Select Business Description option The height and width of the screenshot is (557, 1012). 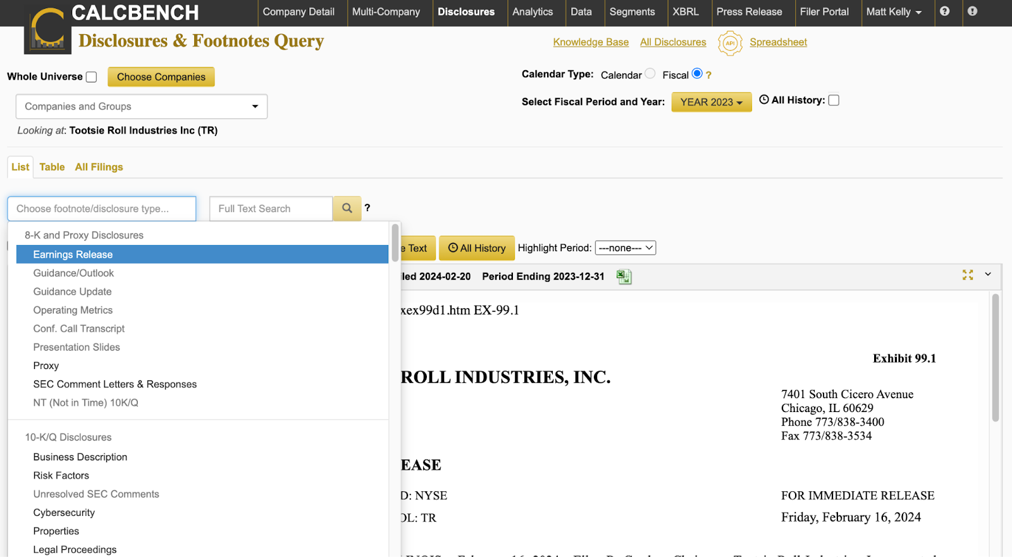[x=202, y=457]
